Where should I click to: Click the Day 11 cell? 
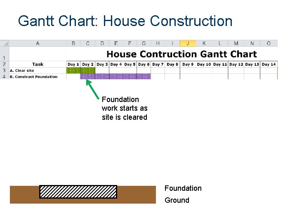[220, 64]
